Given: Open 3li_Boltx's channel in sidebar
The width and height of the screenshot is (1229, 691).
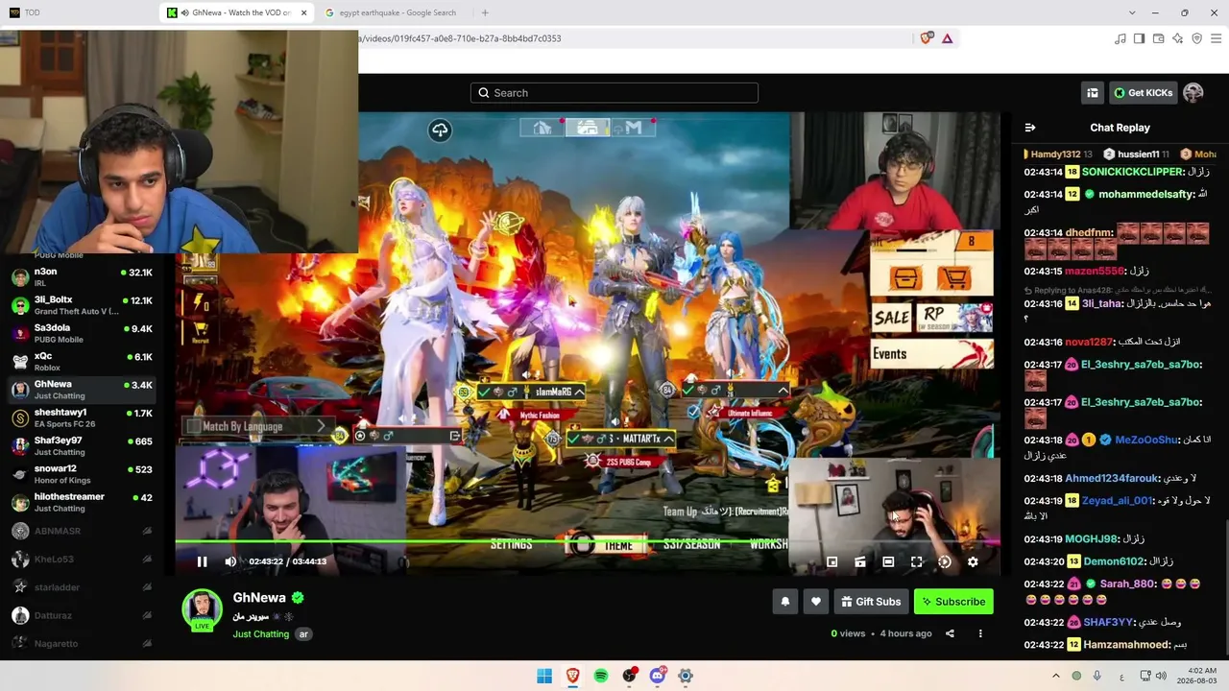Looking at the screenshot, I should 82,305.
